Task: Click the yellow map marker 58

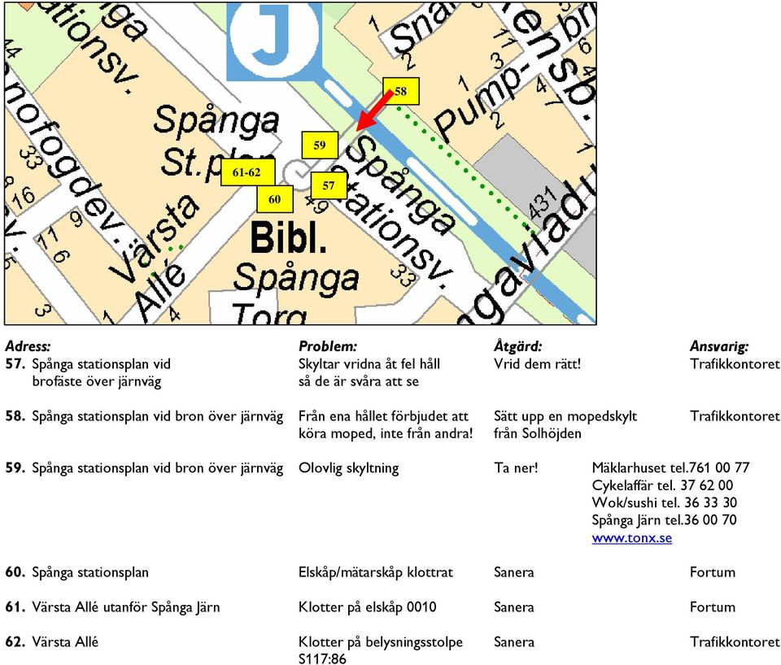Action: tap(400, 91)
